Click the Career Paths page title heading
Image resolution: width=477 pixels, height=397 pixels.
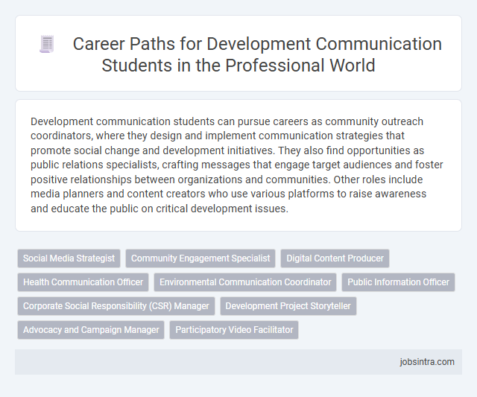tap(257, 54)
